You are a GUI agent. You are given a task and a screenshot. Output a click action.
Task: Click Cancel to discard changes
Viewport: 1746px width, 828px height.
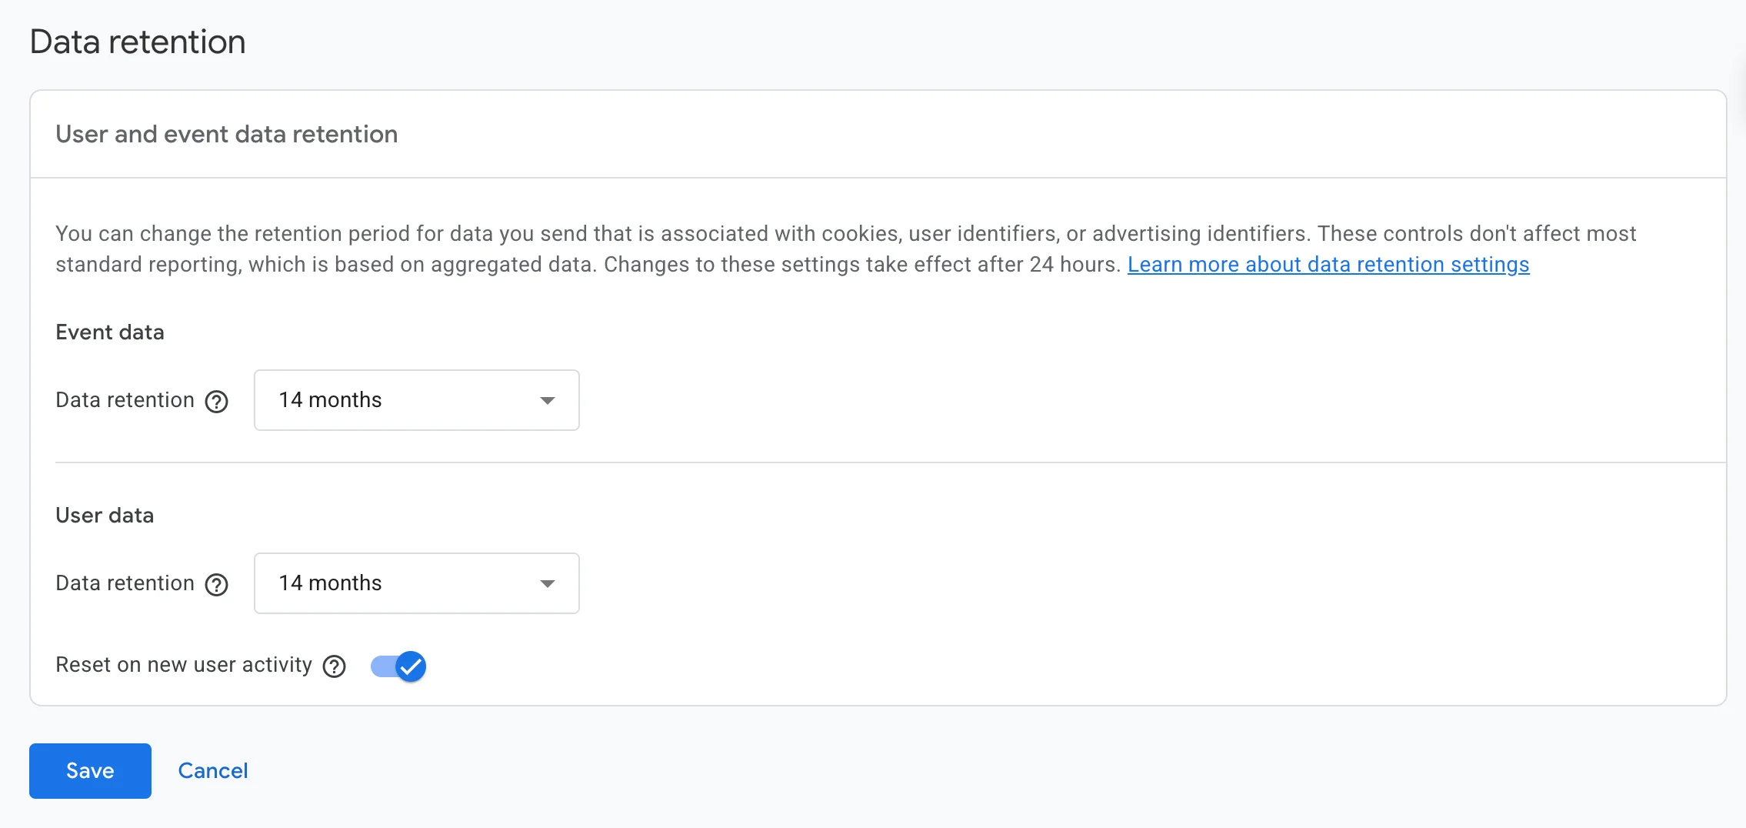213,770
